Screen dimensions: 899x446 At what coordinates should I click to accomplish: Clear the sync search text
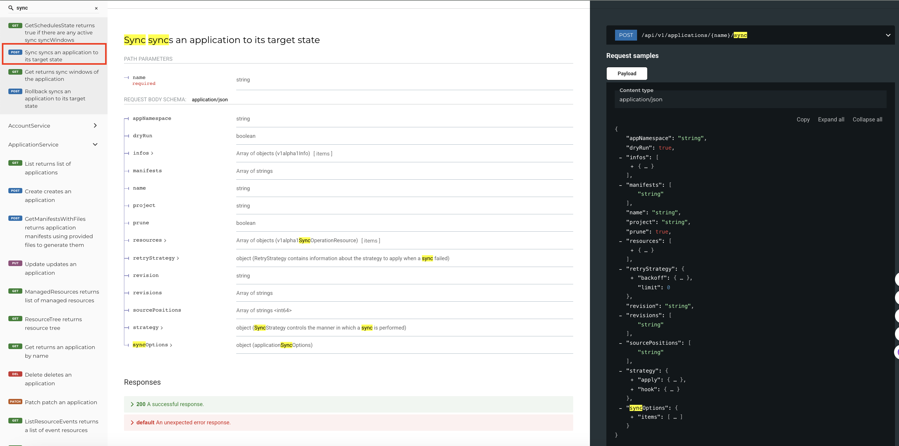(96, 8)
